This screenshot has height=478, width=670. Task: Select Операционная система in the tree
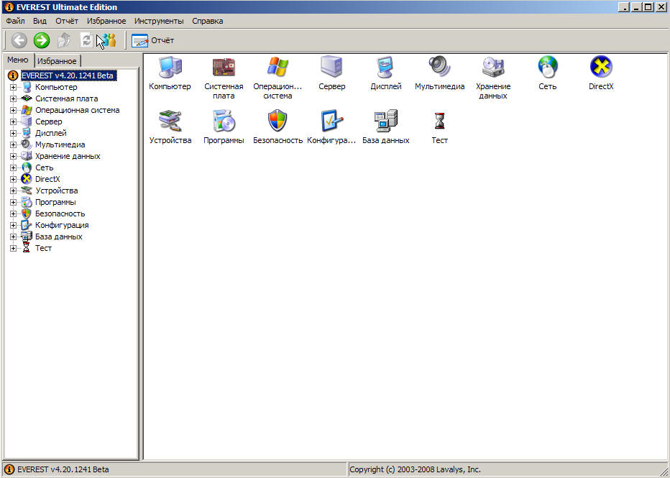click(x=78, y=110)
